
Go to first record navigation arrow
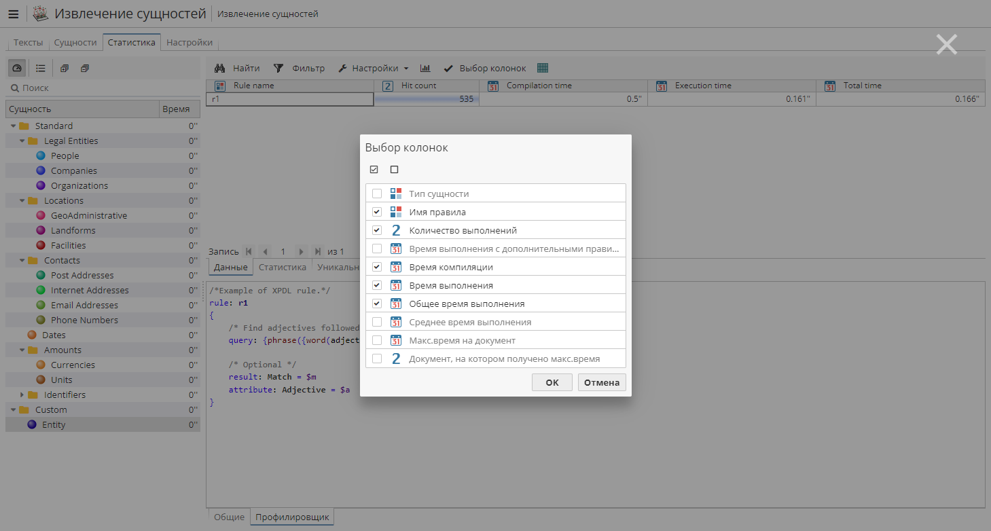249,251
